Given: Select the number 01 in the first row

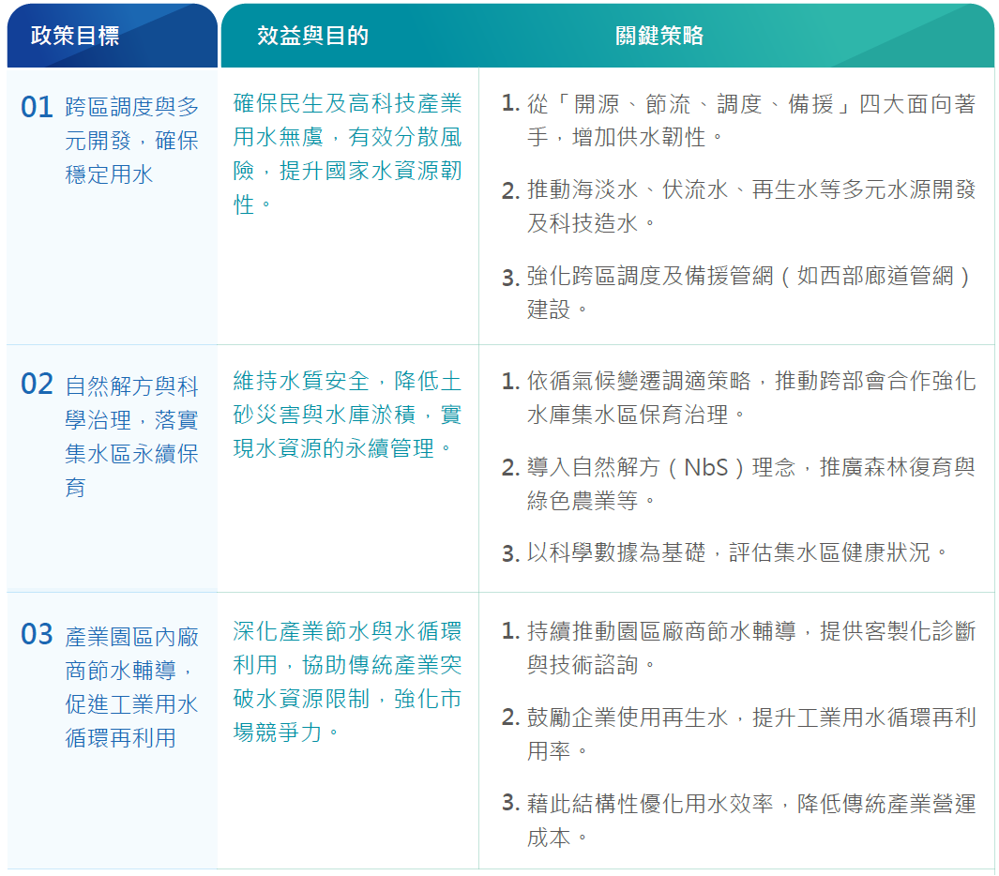Looking at the screenshot, I should (37, 107).
